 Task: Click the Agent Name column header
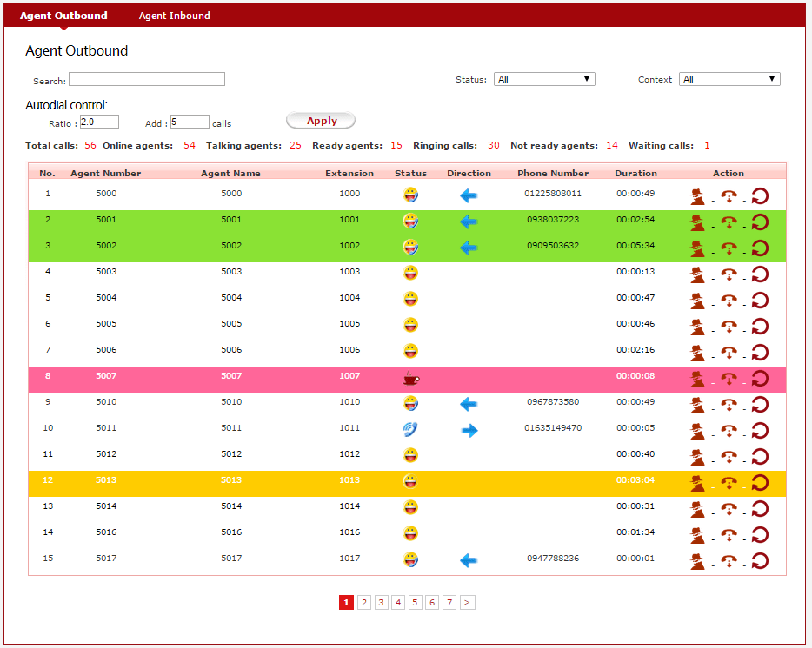[x=231, y=174]
